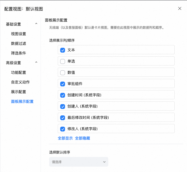Enable the 单选 column checkbox
The height and width of the screenshot is (172, 187).
[x=63, y=61]
